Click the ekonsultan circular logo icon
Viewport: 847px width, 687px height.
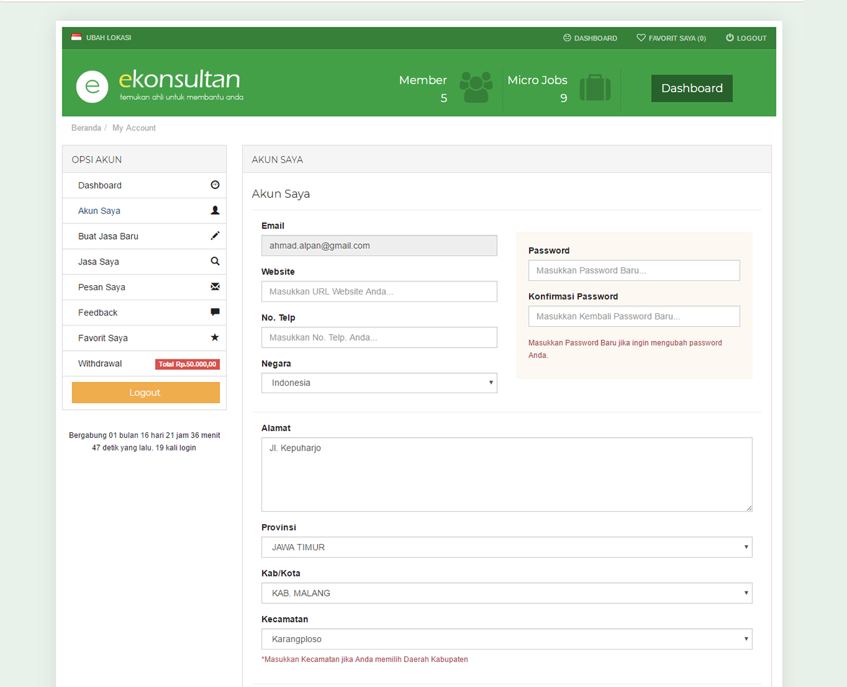pos(92,86)
